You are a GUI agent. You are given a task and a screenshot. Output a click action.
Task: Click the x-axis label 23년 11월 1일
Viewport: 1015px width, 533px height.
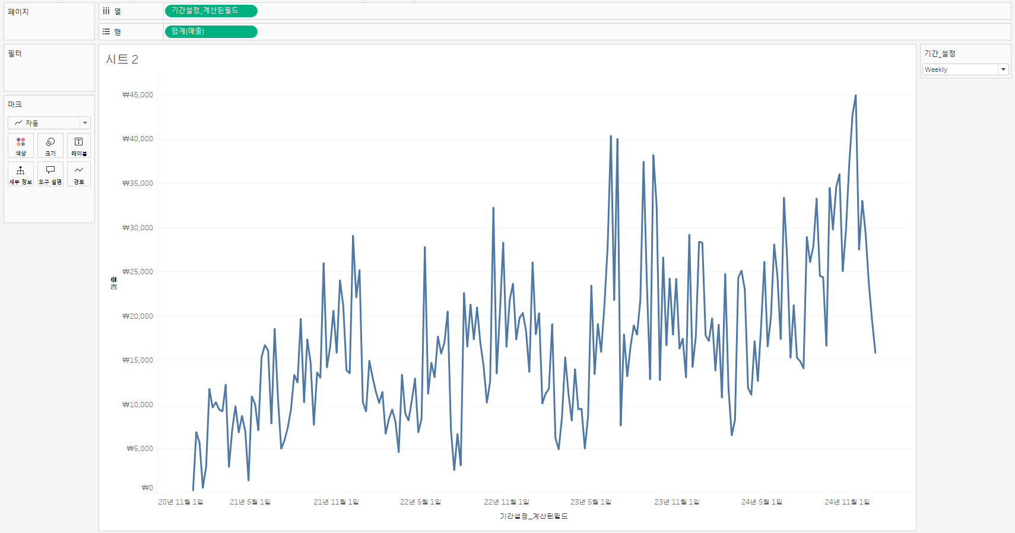tap(677, 502)
